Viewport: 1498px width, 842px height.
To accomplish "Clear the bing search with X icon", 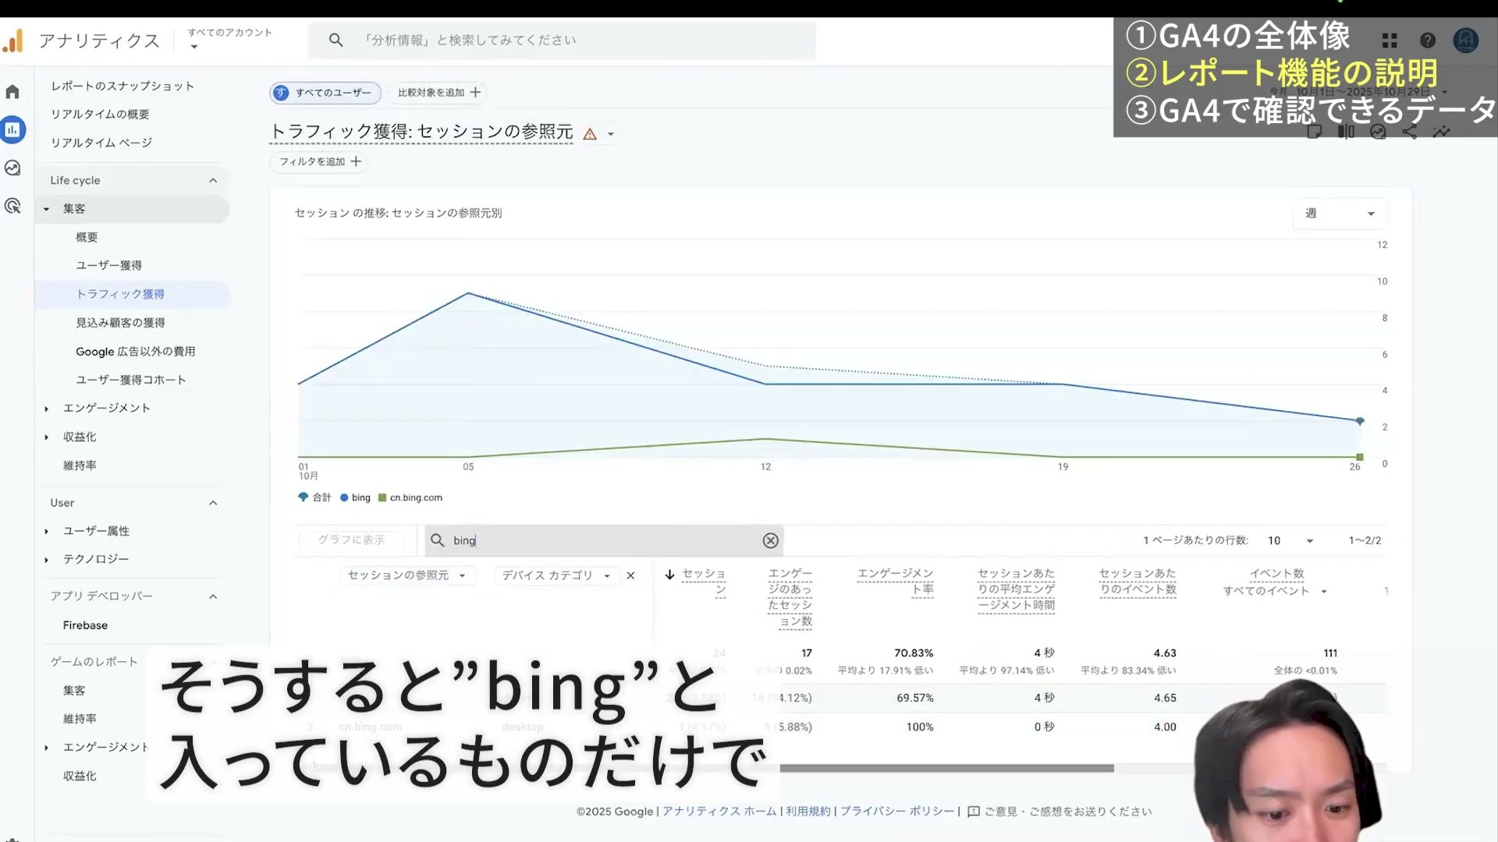I will click(770, 540).
